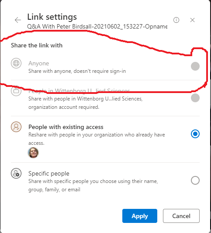Select the Wittenborg organization radio button

(x=195, y=98)
